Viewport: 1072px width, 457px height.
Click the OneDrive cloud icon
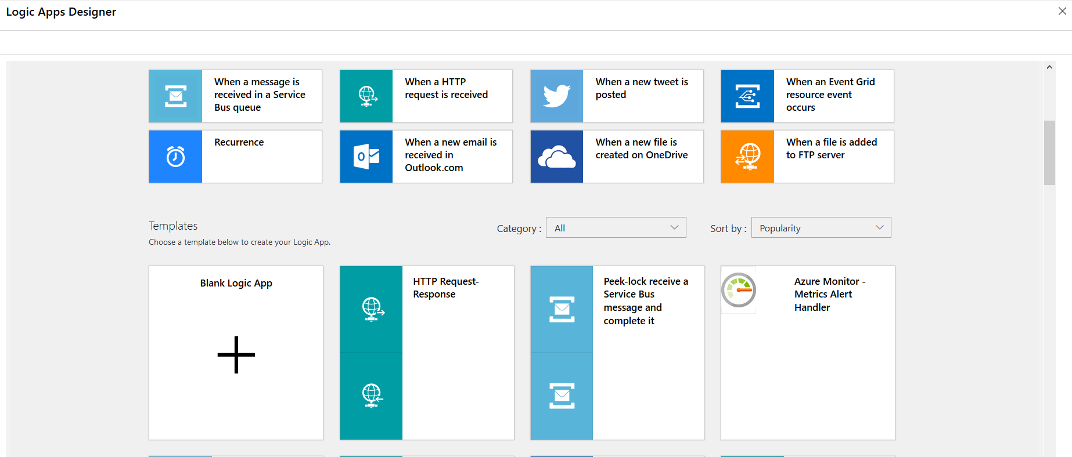[x=557, y=157]
